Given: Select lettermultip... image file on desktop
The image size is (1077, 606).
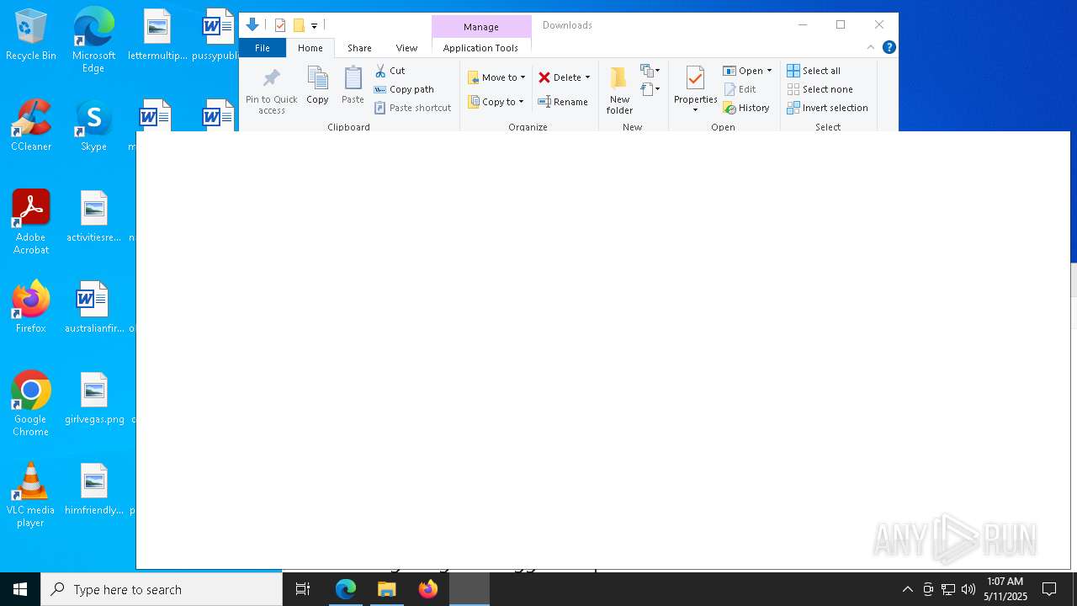Looking at the screenshot, I should point(157,35).
